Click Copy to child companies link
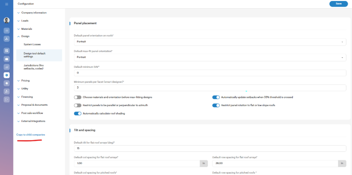 (x=31, y=135)
